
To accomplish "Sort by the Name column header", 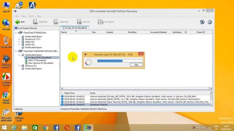I will click(76, 32).
